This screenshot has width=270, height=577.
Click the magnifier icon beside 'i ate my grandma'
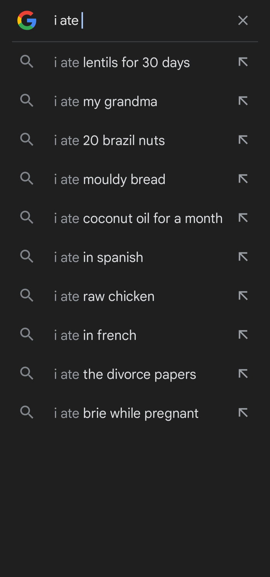click(x=27, y=101)
